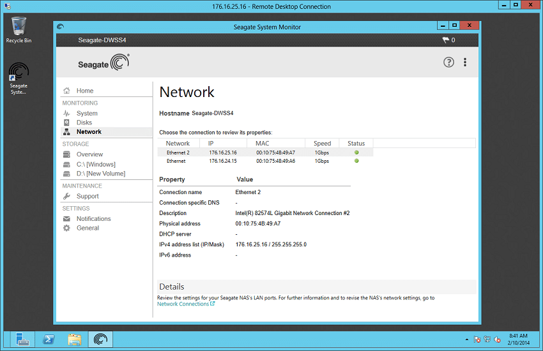543x351 pixels.
Task: Click the notification flag icon in header
Action: click(445, 40)
